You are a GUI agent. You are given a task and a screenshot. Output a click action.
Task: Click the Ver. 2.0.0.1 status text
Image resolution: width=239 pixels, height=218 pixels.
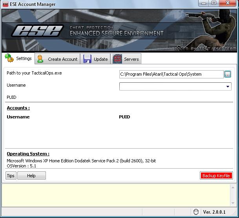(214, 212)
